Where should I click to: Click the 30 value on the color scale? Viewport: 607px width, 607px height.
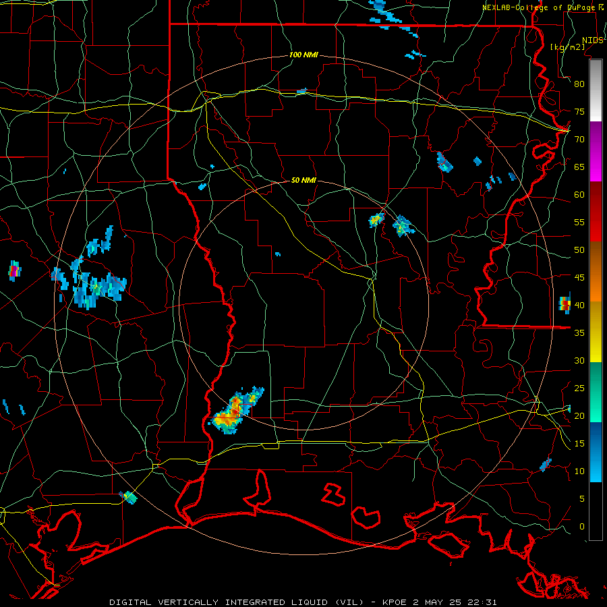(579, 361)
